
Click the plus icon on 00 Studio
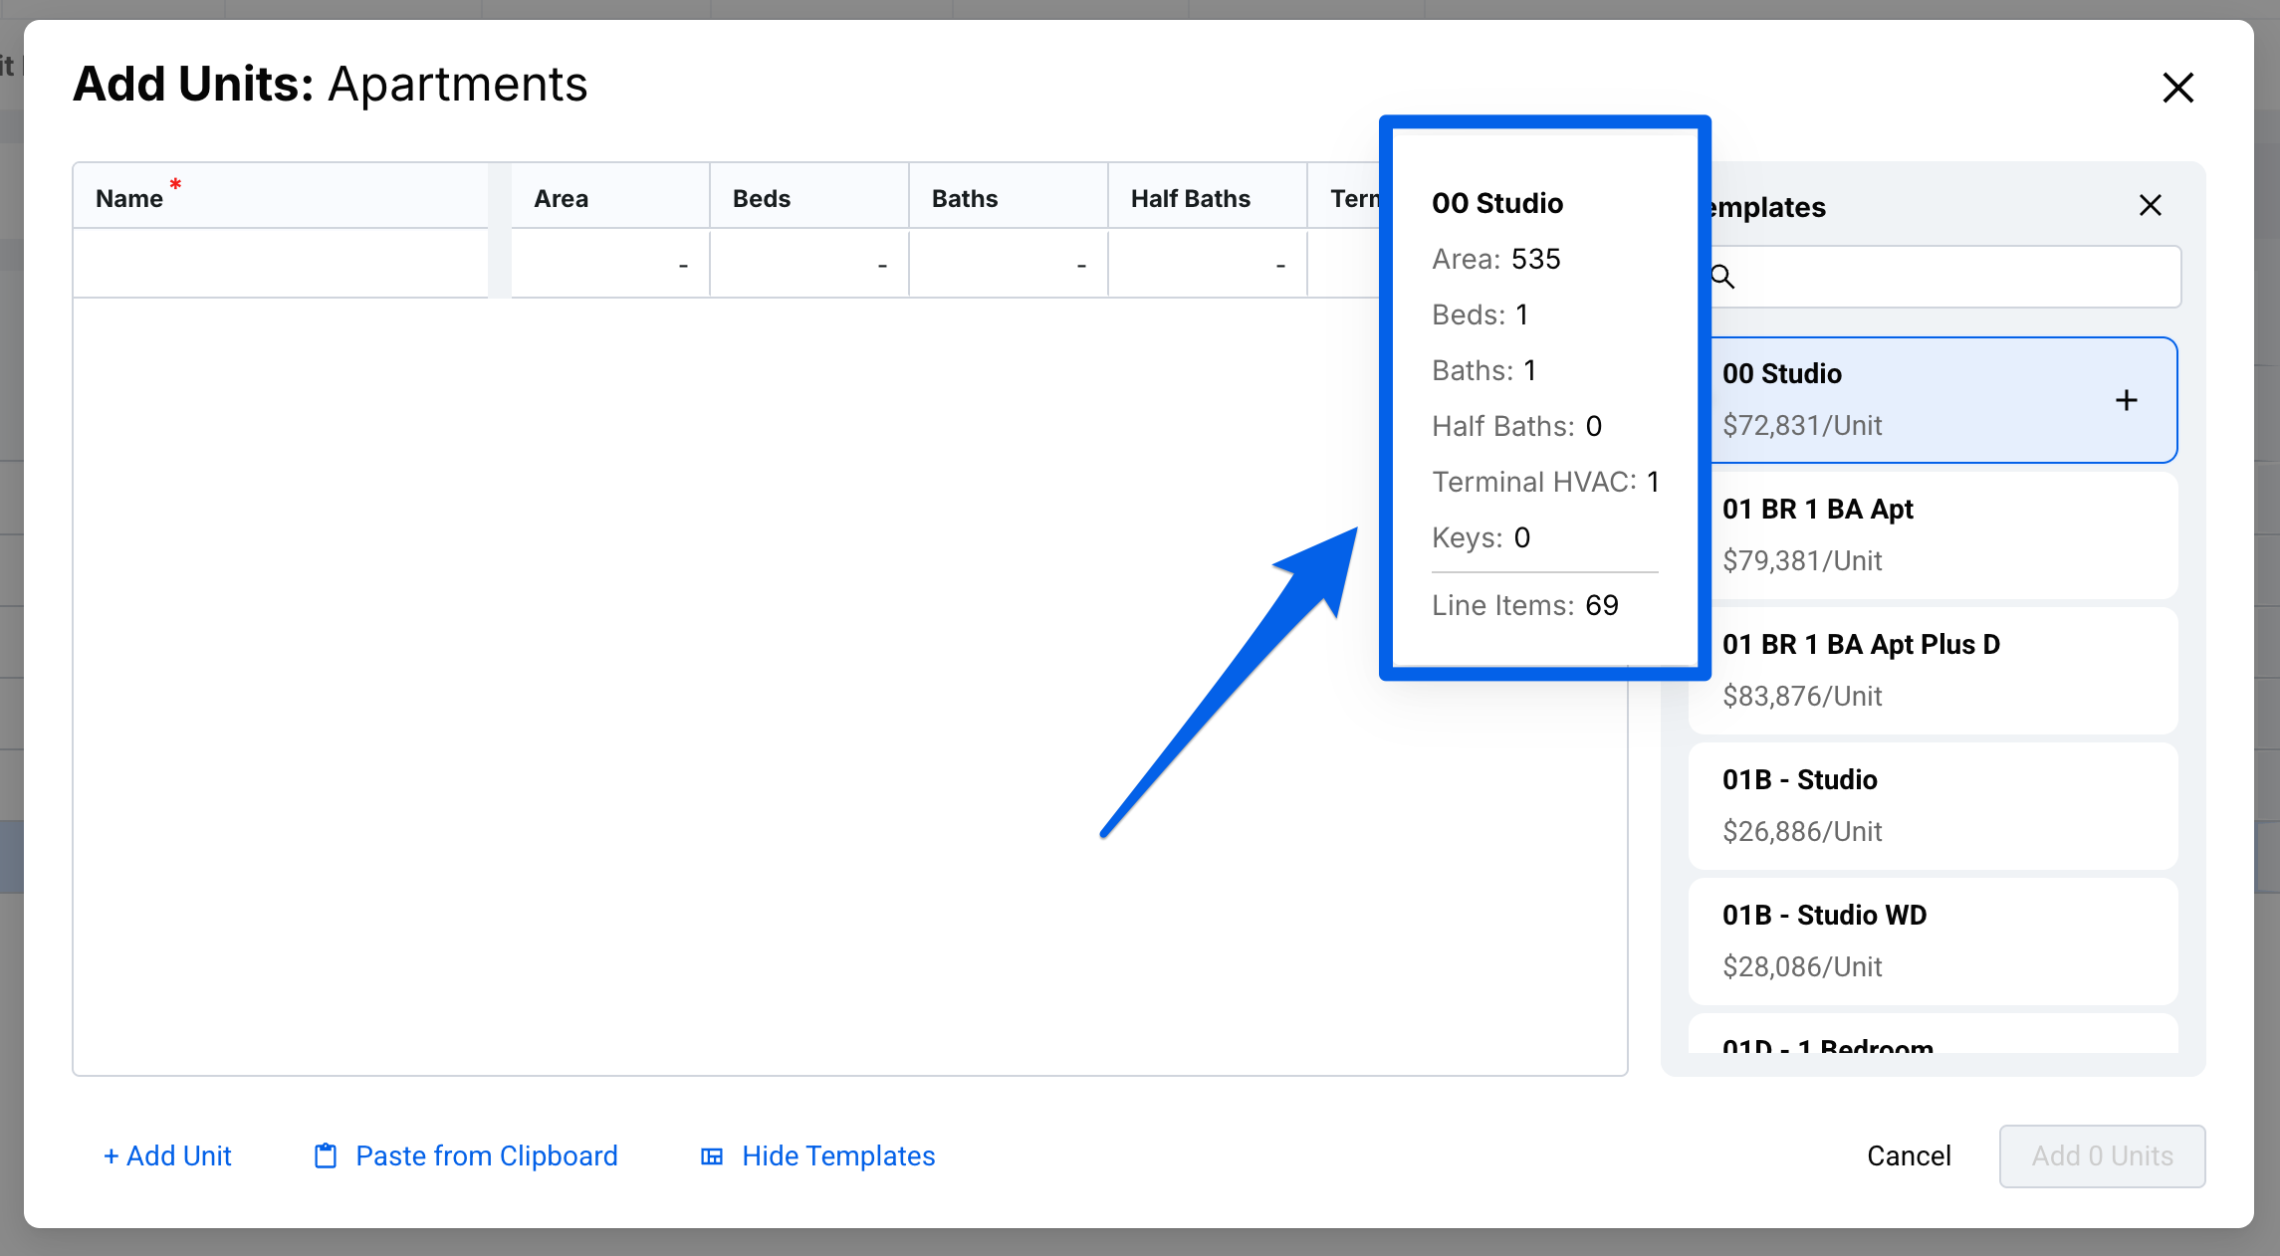click(2126, 400)
